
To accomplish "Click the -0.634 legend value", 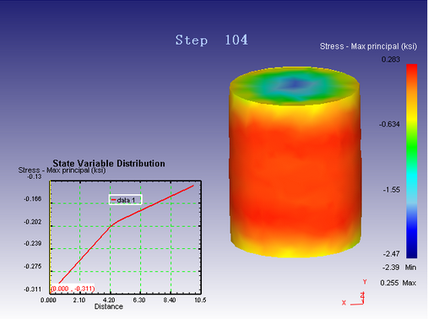I will [389, 124].
